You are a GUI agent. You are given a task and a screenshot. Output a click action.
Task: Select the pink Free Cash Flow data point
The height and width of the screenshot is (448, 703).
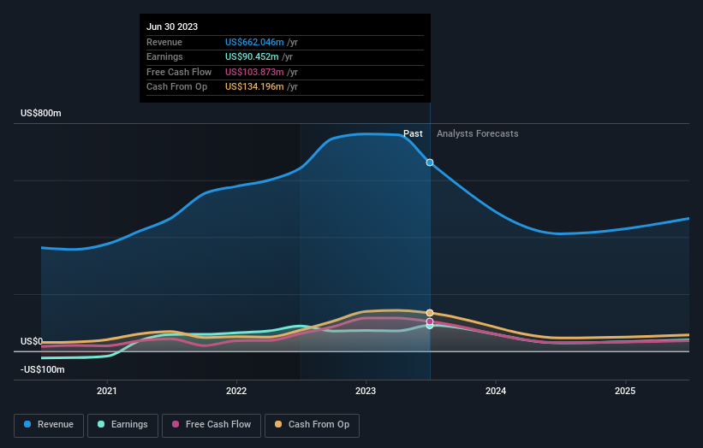point(430,321)
